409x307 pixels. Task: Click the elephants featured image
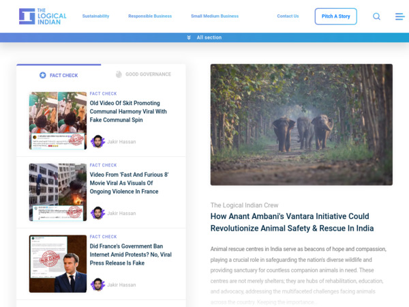coord(301,125)
